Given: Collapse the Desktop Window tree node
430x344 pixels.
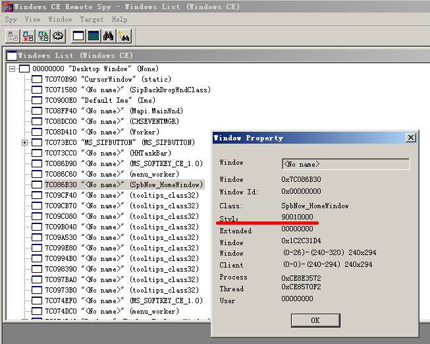Looking at the screenshot, I should [13, 69].
